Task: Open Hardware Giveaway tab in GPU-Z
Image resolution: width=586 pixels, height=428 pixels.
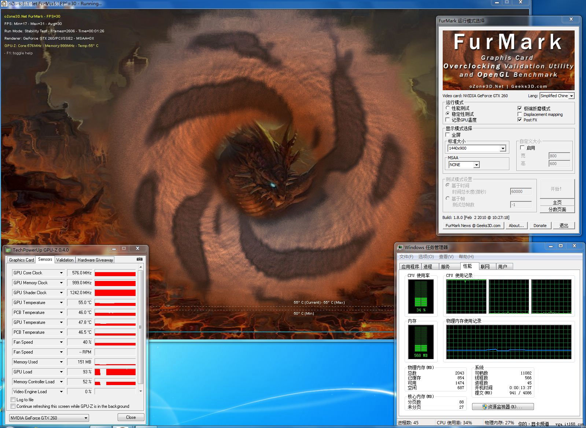Action: pyautogui.click(x=95, y=260)
